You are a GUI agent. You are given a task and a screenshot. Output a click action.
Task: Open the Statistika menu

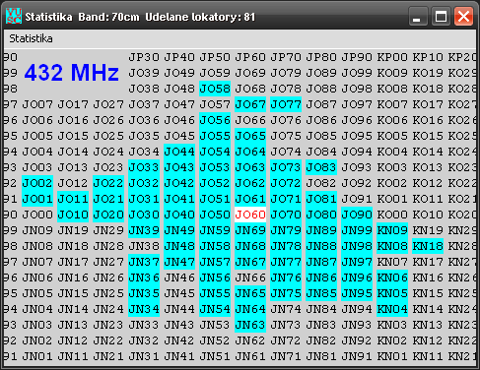pos(31,38)
